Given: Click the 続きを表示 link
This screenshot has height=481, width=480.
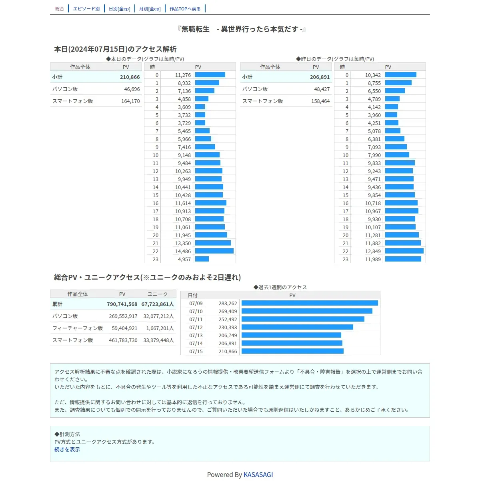Looking at the screenshot, I should click(x=67, y=449).
